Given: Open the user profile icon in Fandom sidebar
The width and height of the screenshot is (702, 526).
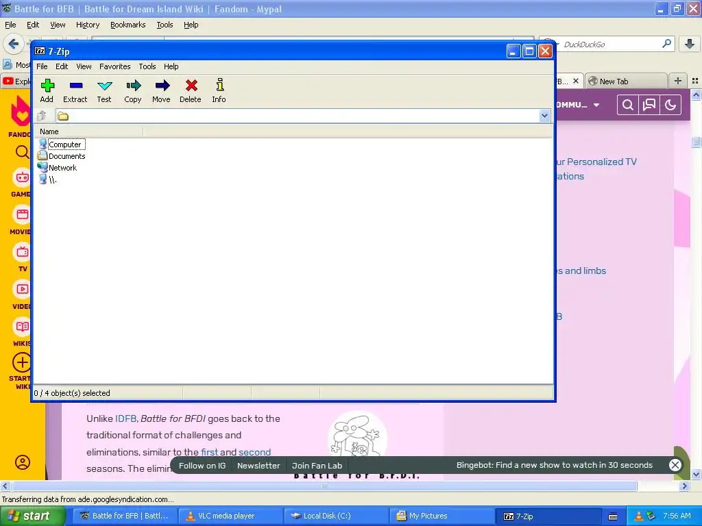Looking at the screenshot, I should click(23, 462).
